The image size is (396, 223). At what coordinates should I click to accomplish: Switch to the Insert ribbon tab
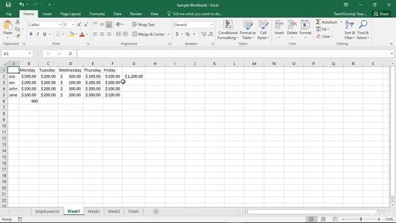[47, 14]
